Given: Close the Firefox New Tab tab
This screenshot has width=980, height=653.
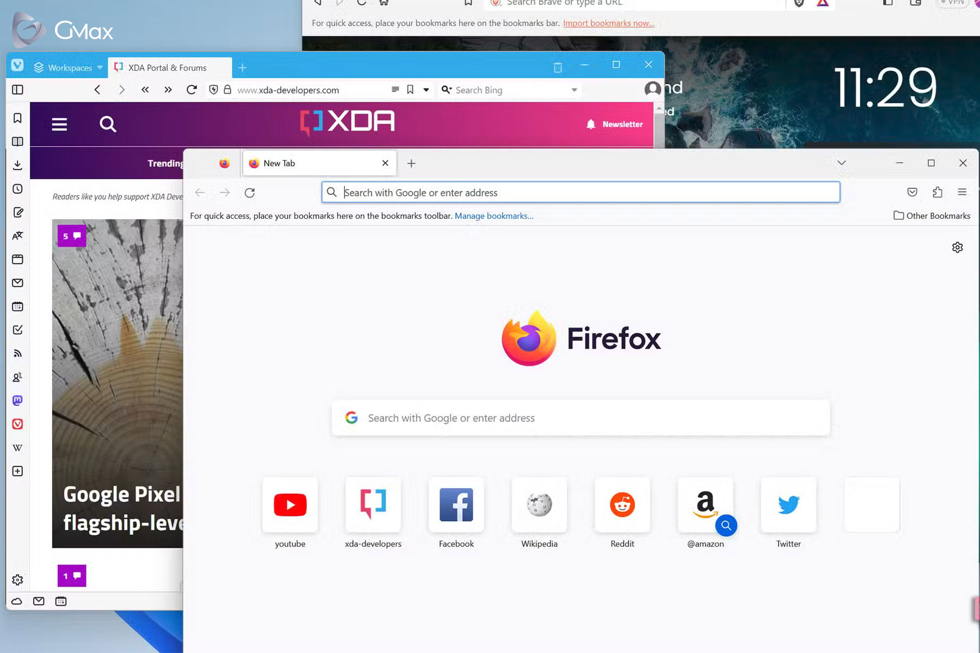Looking at the screenshot, I should tap(385, 163).
